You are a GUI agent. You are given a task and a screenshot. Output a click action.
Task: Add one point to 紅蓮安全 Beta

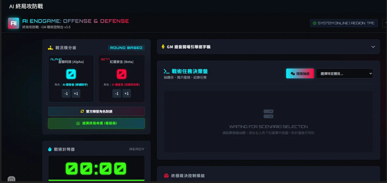[126, 94]
